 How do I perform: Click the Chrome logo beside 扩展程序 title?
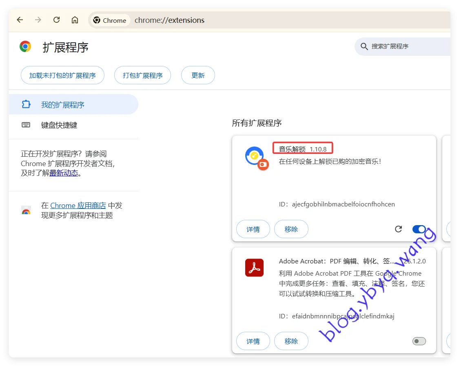[x=25, y=47]
